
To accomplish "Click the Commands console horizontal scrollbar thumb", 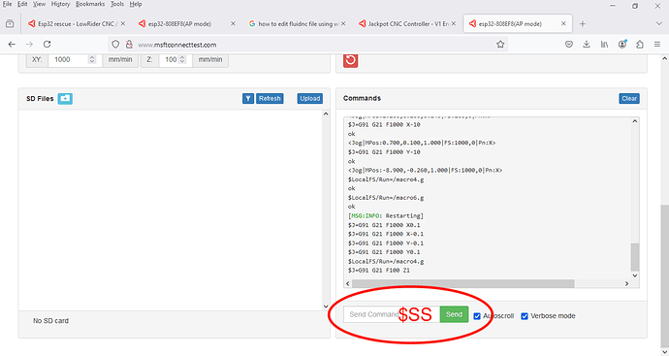I will click(x=462, y=284).
